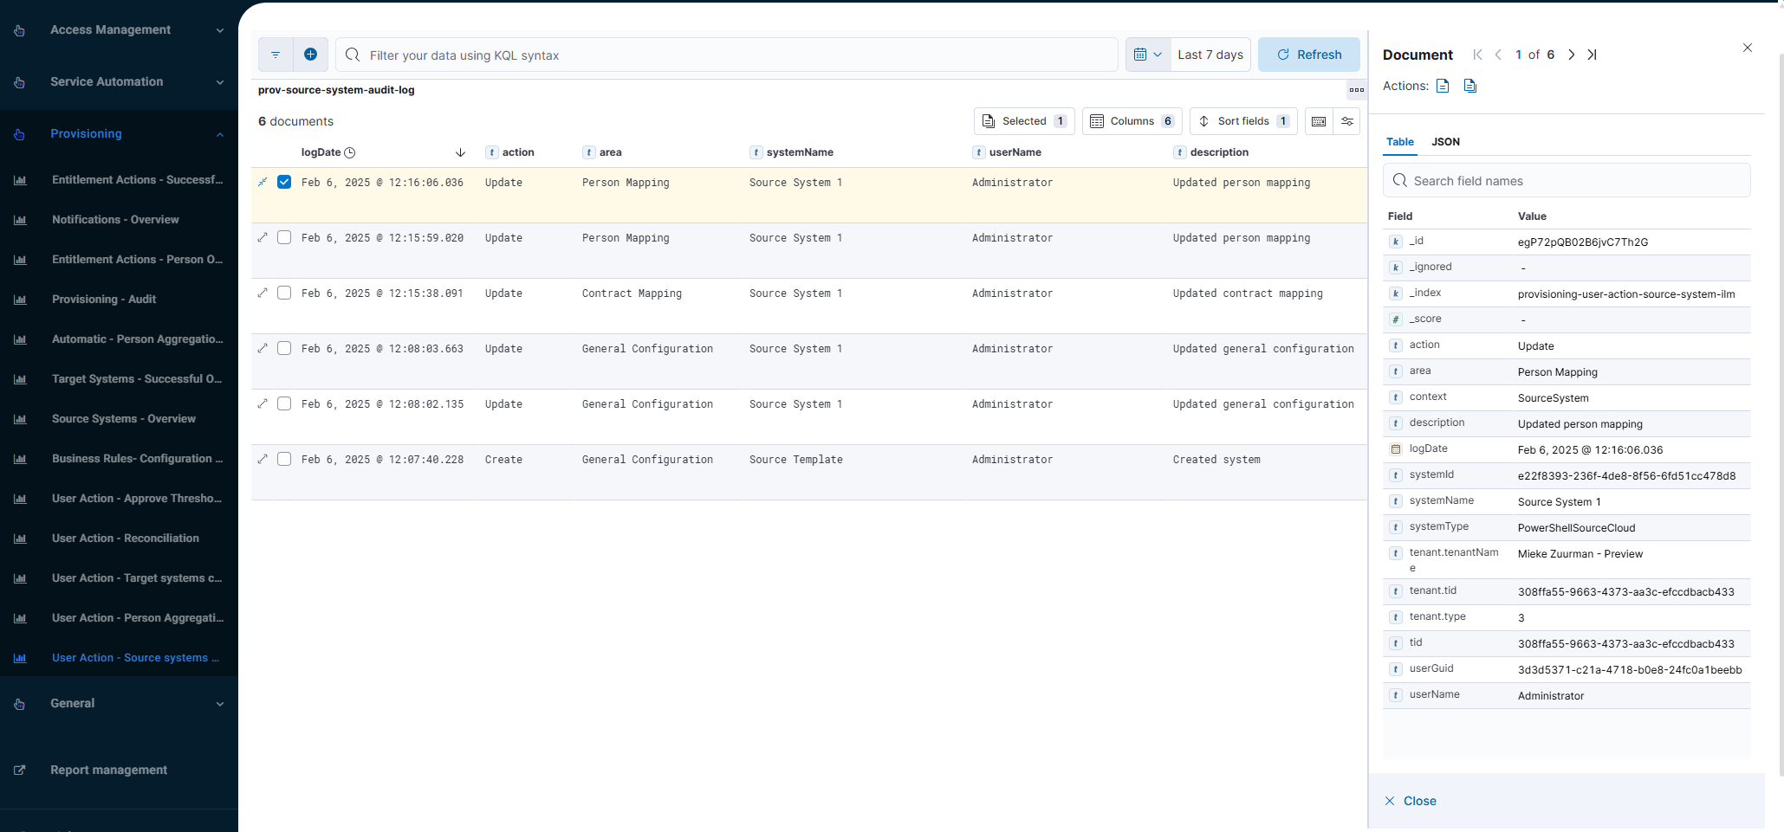Screen dimensions: 1784x832
Task: Open the Sort fields menu
Action: [x=1243, y=121]
